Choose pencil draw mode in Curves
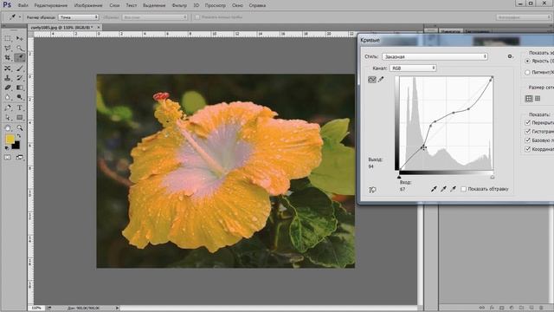 [381, 80]
